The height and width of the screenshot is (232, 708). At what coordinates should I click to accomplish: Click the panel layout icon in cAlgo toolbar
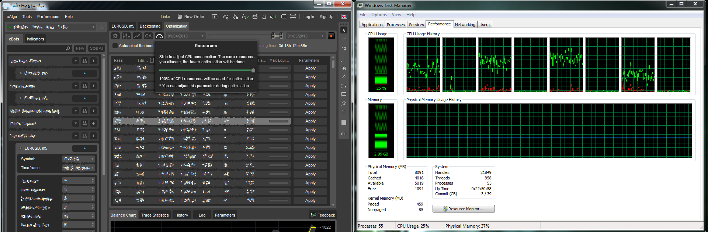284,17
